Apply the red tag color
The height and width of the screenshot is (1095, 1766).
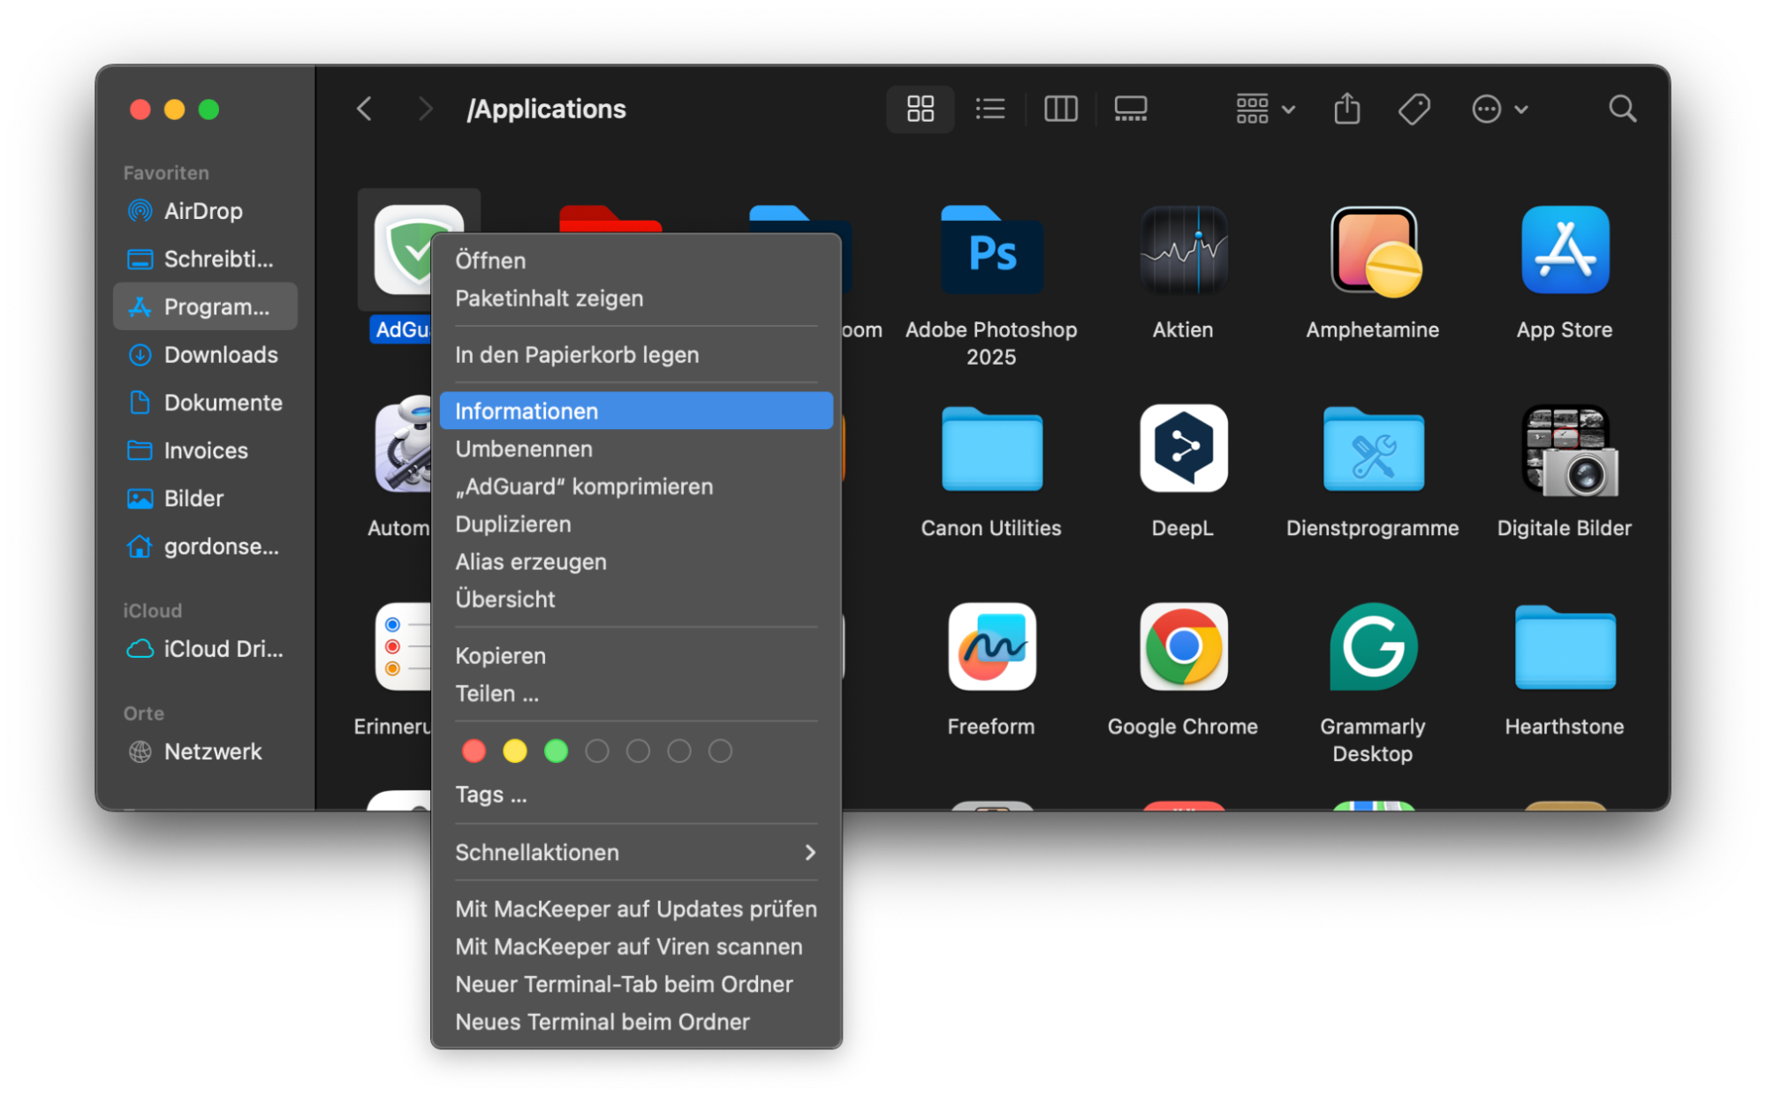pos(474,751)
